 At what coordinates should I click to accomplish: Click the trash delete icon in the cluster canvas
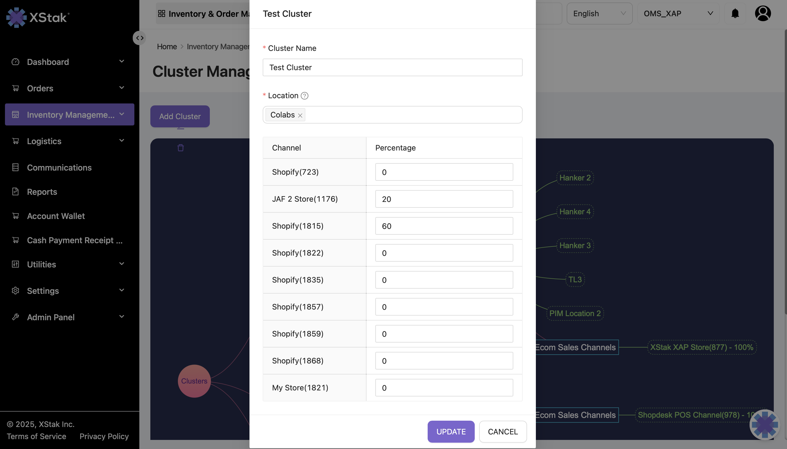[181, 148]
